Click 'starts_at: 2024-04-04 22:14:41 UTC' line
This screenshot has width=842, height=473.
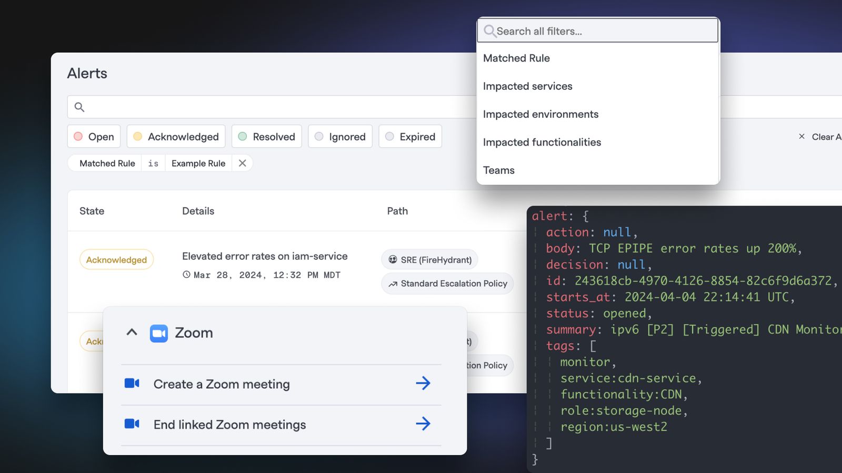(670, 297)
